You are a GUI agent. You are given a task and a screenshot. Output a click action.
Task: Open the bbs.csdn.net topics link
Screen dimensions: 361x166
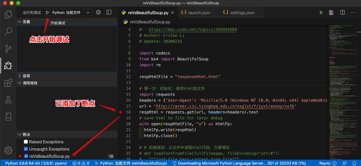pyautogui.click(x=193, y=30)
